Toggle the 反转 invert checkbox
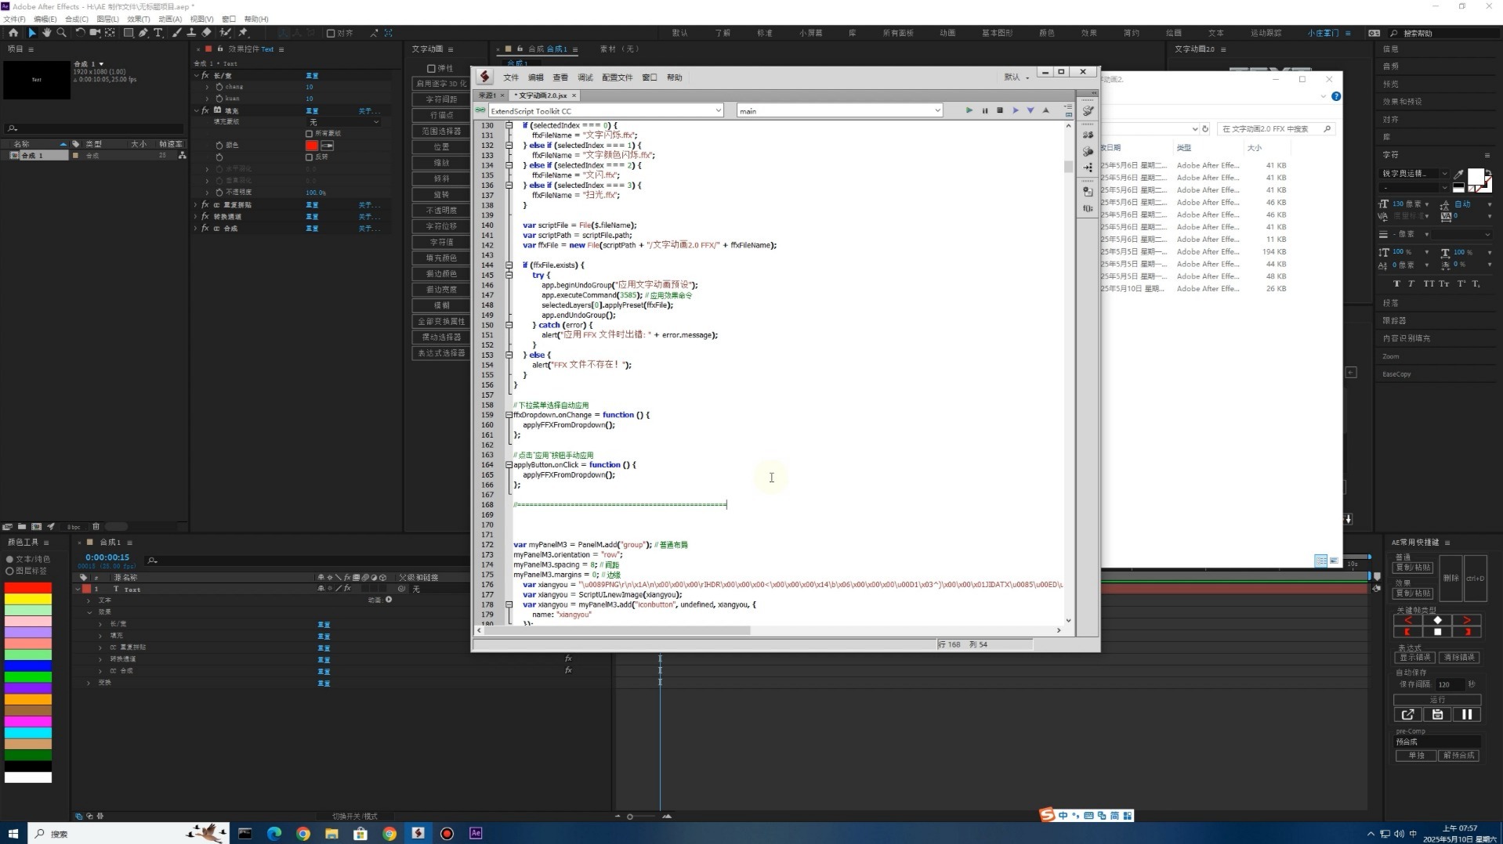This screenshot has height=844, width=1503. (310, 157)
